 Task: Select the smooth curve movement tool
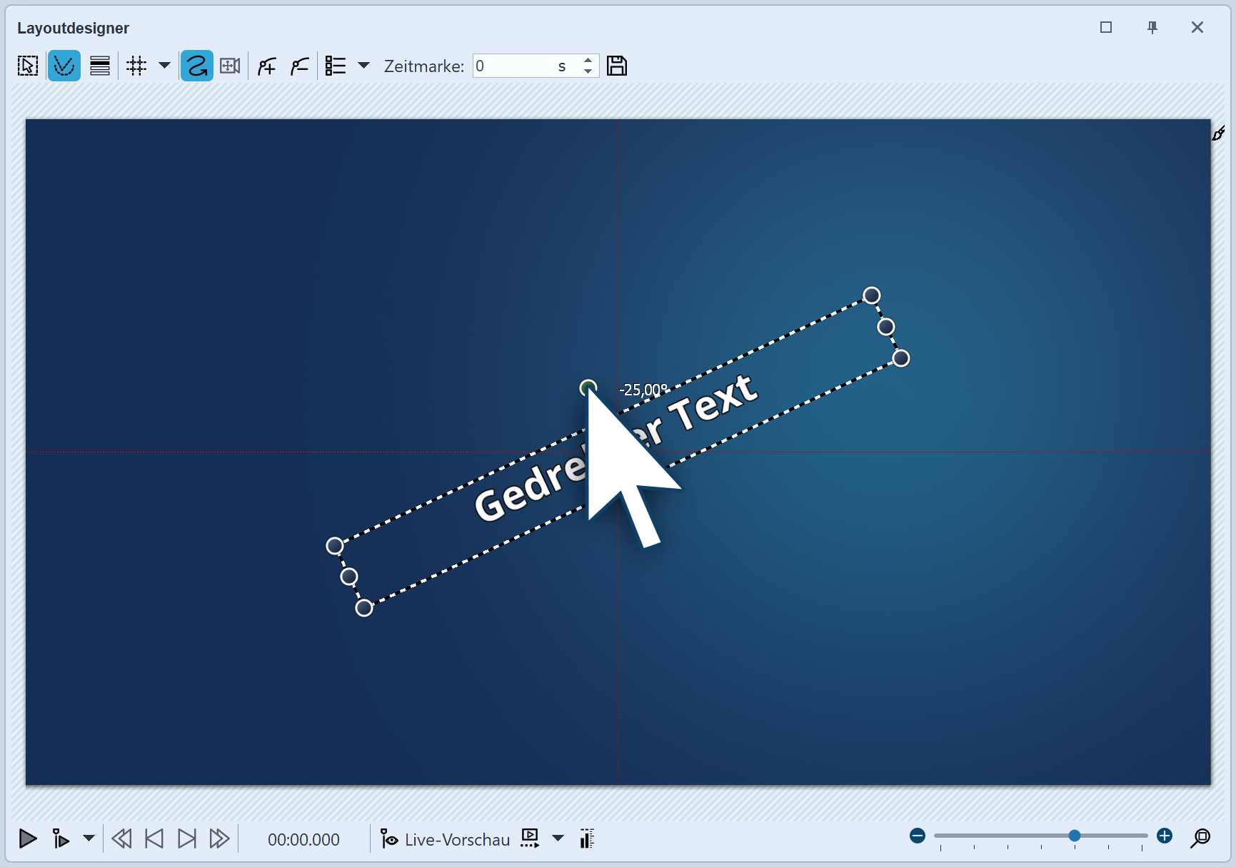click(196, 66)
